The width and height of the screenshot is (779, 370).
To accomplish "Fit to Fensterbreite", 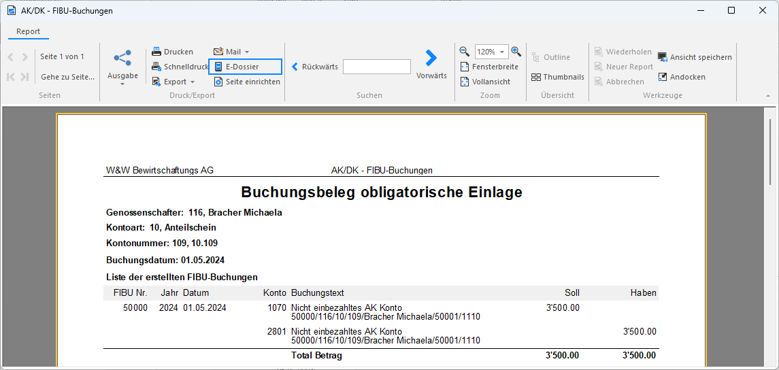I will tap(489, 67).
